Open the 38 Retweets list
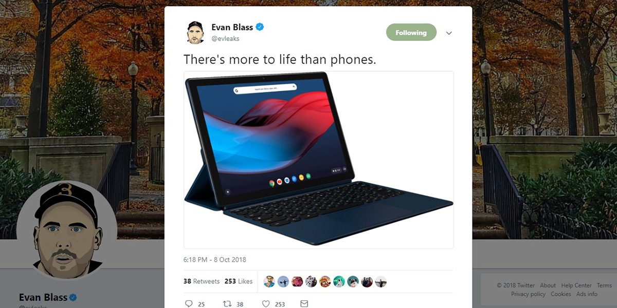617x308 pixels. point(202,281)
